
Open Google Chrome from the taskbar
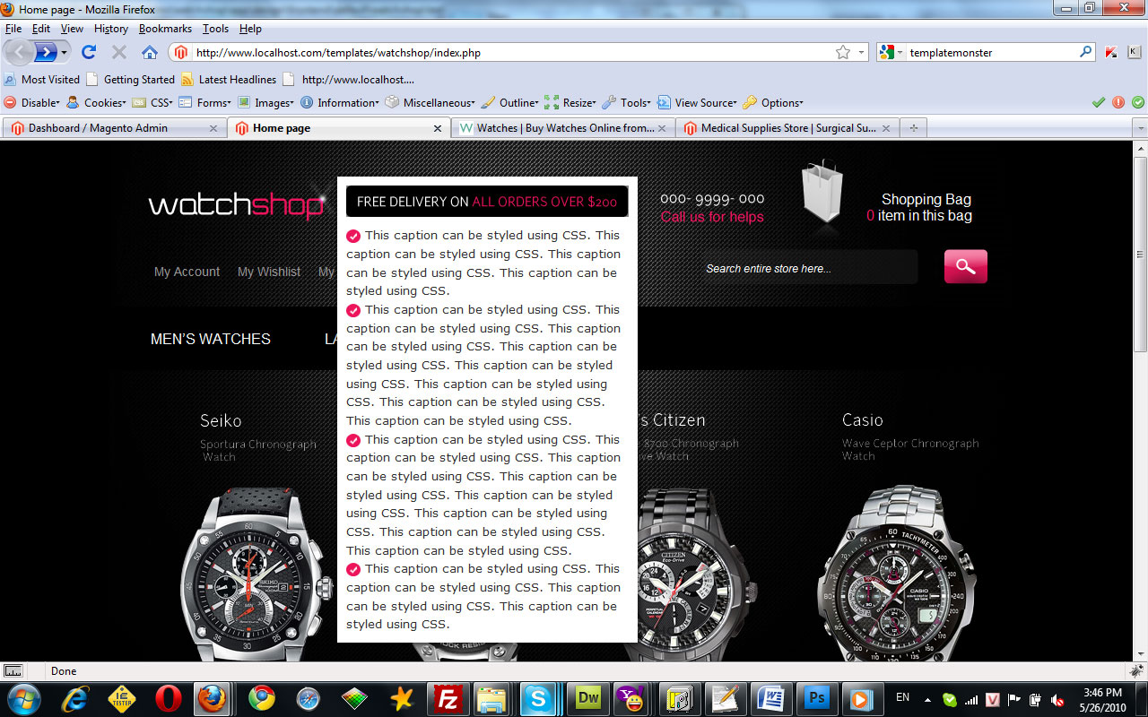[261, 698]
